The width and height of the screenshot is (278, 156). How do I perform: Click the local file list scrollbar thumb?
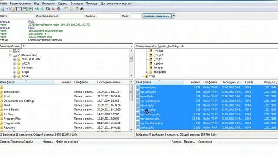[x=131, y=92]
